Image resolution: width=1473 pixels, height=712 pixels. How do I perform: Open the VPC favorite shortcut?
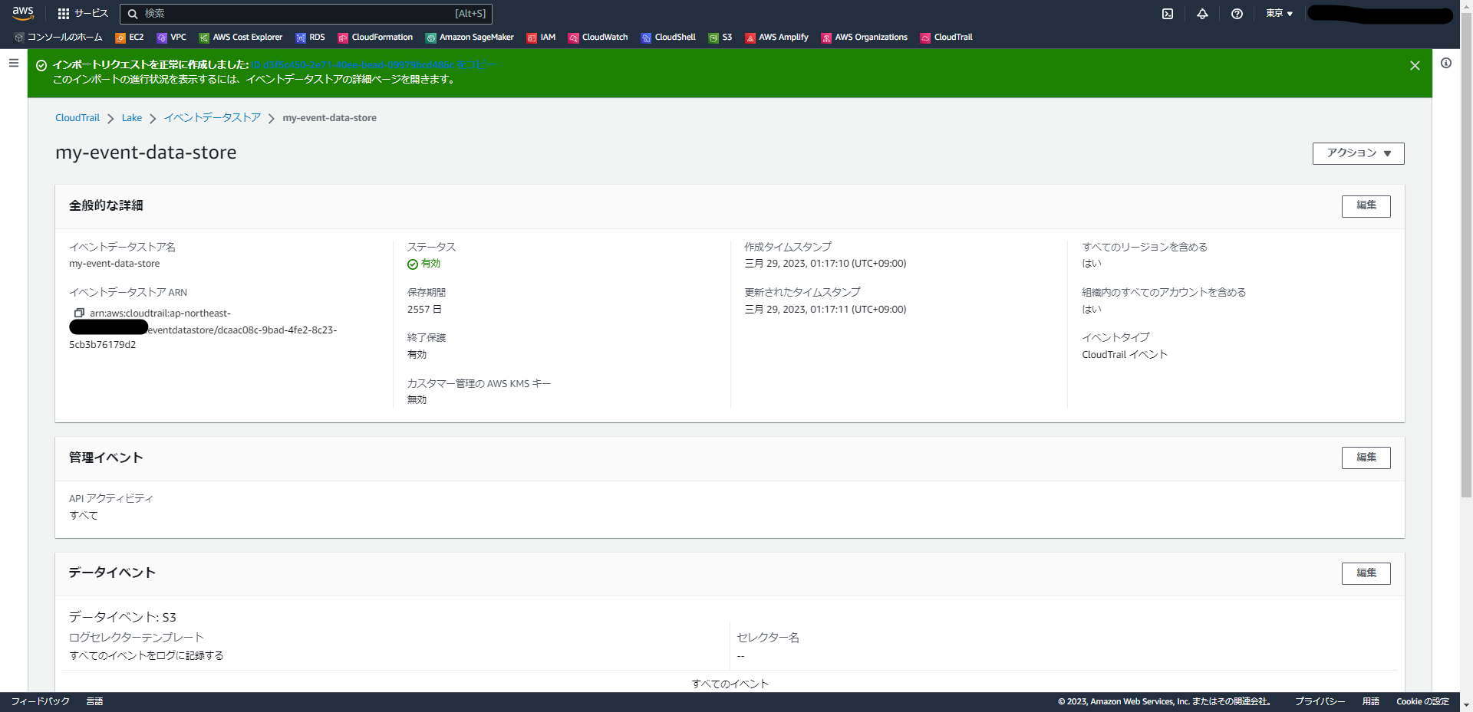tap(171, 37)
